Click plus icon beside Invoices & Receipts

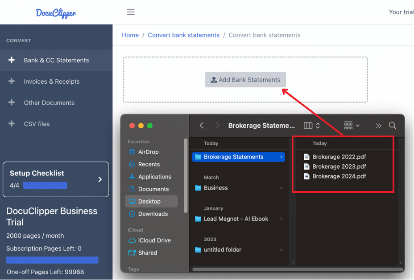[11, 81]
